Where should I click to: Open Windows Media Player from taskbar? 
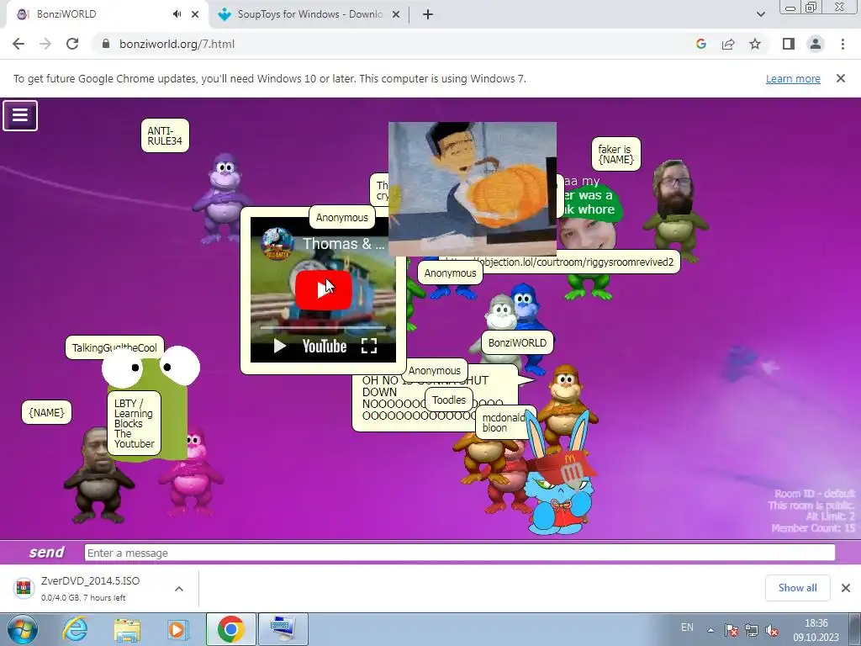click(x=177, y=629)
